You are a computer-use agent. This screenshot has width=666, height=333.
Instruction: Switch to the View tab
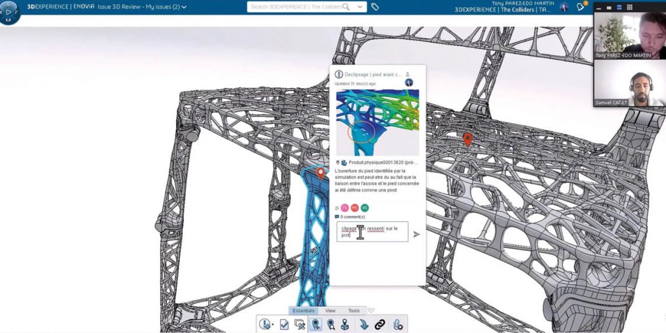330,311
